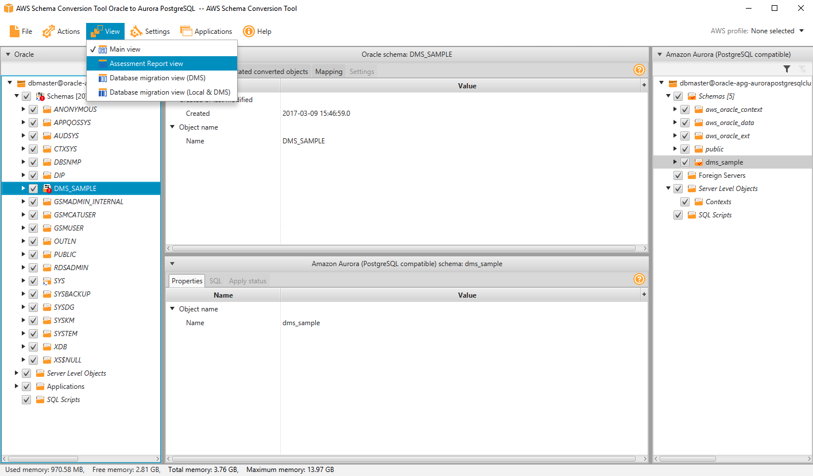Select Assessment Report view menu entry
Image resolution: width=813 pixels, height=476 pixels.
[162, 64]
